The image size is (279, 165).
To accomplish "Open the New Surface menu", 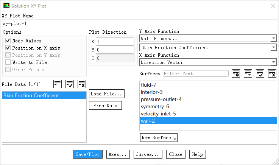I will coord(159,138).
